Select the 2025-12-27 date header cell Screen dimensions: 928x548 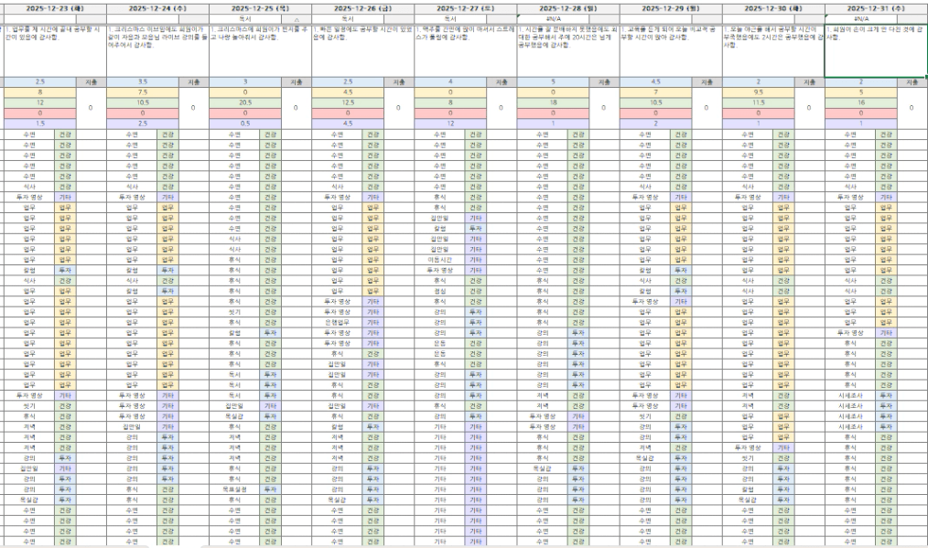pos(466,9)
